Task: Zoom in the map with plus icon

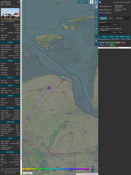Action: [93, 167]
